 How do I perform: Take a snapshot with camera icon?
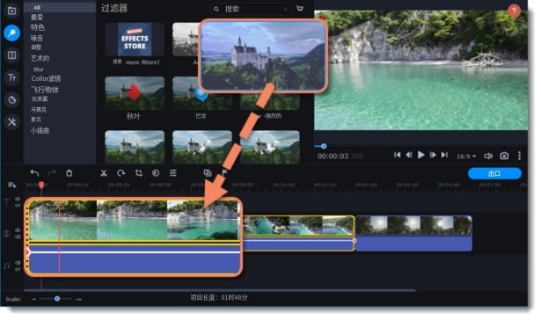click(x=504, y=156)
